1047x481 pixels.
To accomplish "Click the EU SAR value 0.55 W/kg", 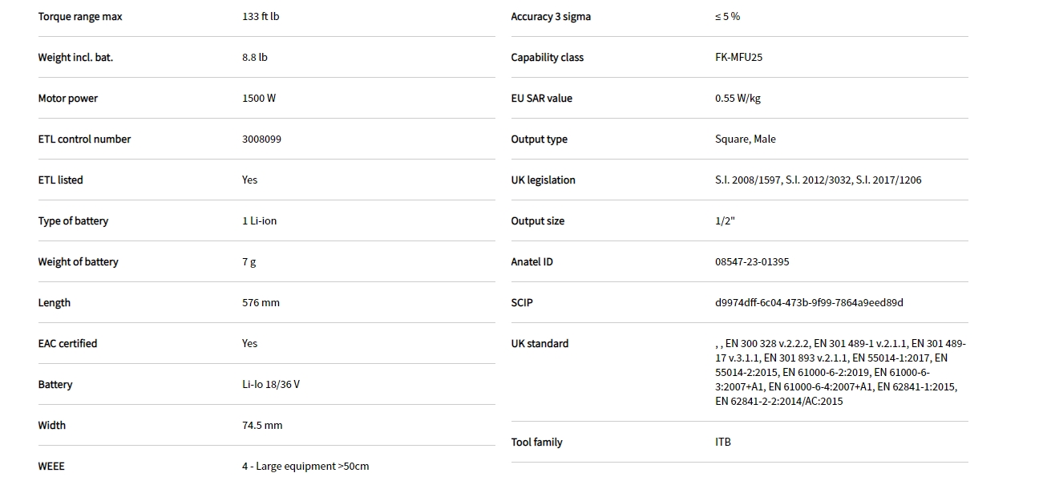I will click(738, 99).
